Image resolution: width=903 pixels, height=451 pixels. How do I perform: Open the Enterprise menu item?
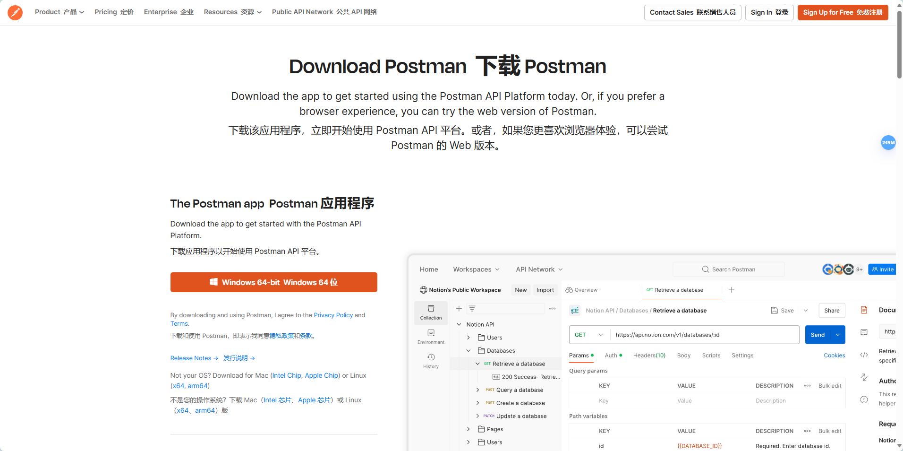[x=169, y=12]
